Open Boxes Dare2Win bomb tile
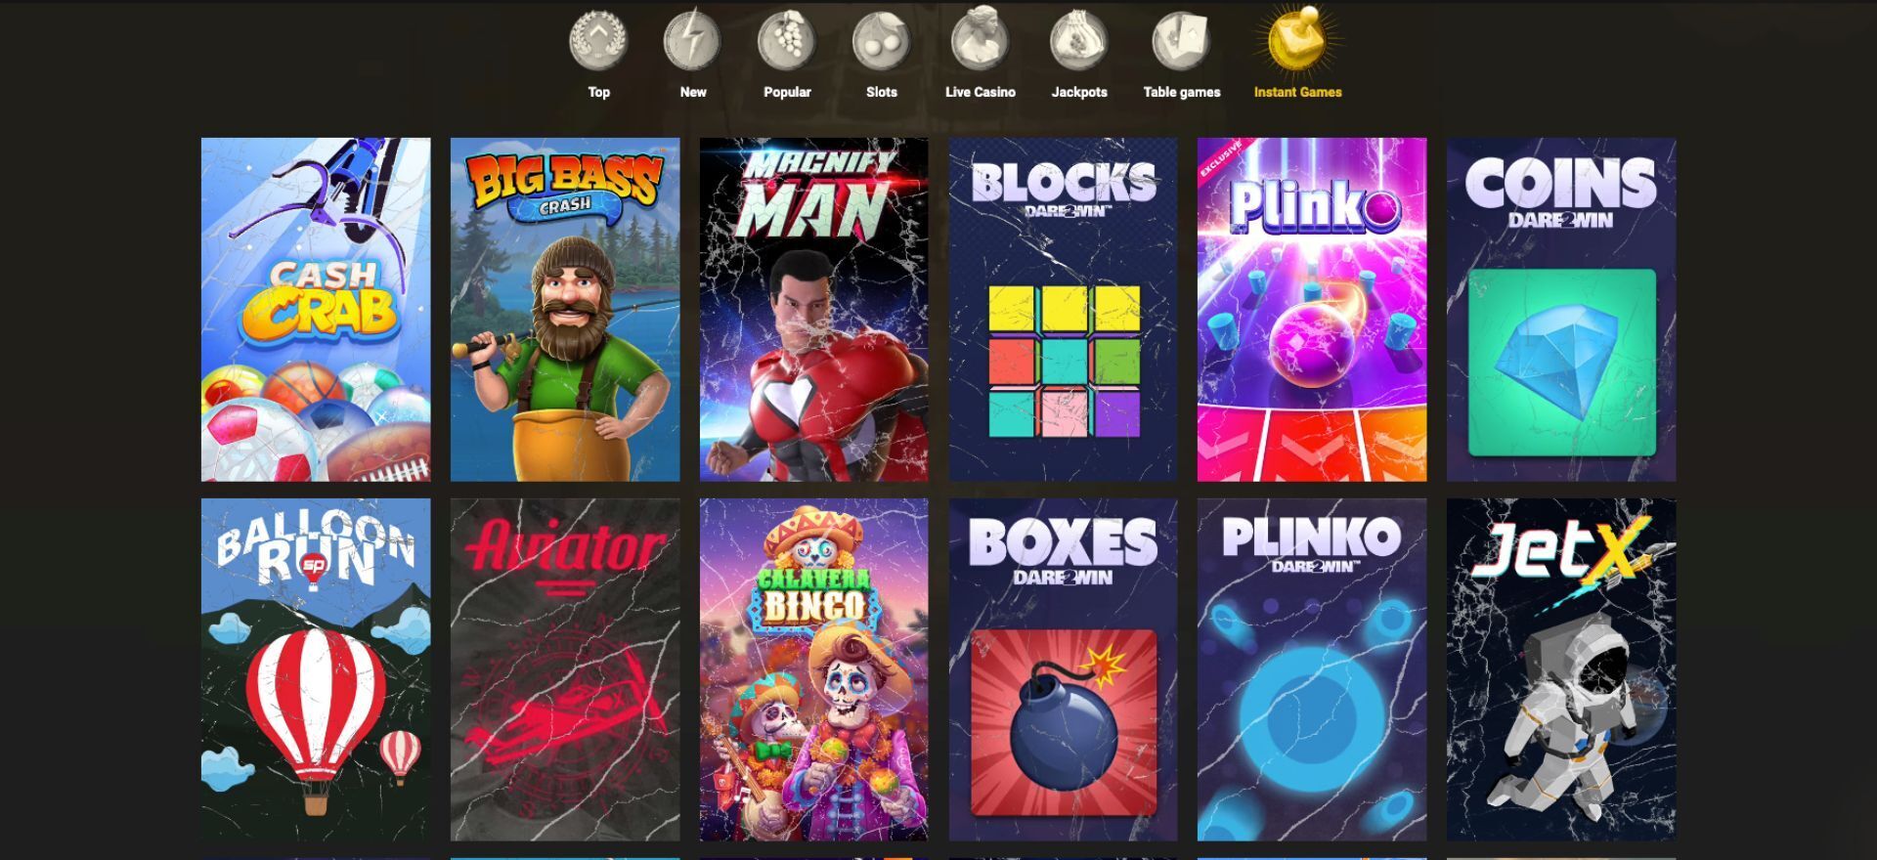 click(1063, 669)
